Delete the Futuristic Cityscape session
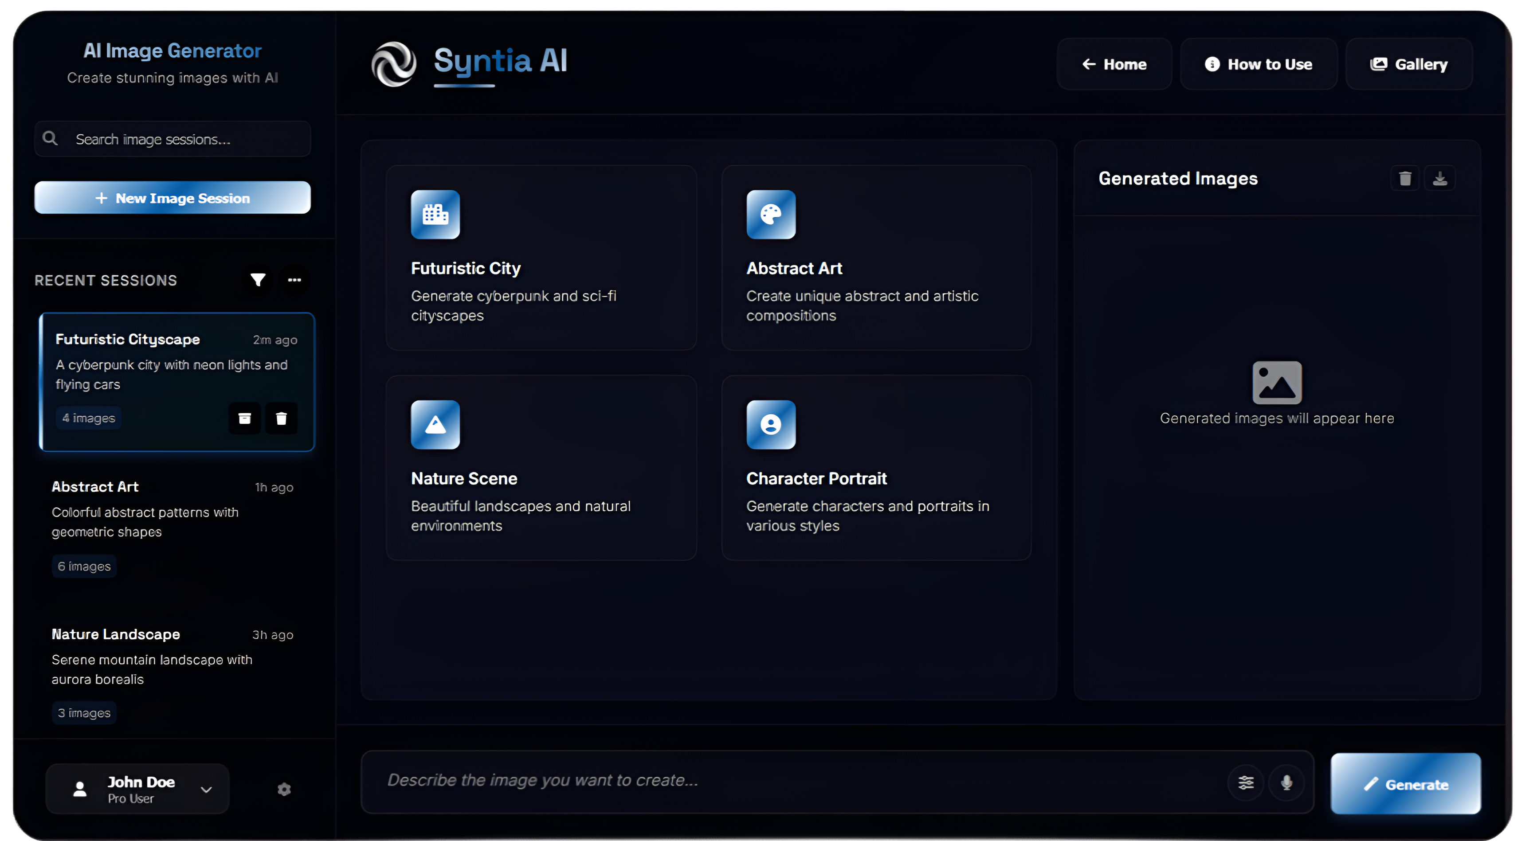 [x=281, y=419]
